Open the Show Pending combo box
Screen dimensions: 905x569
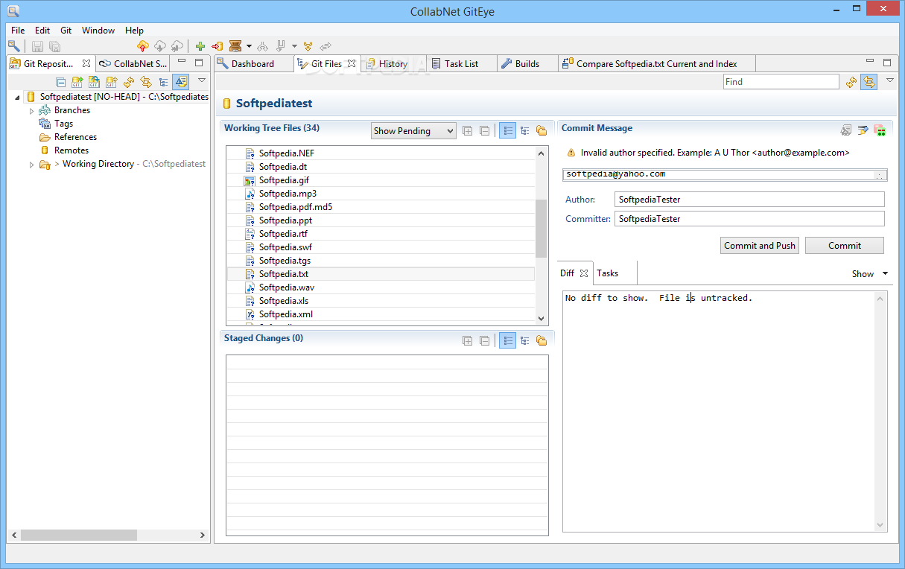pyautogui.click(x=413, y=131)
